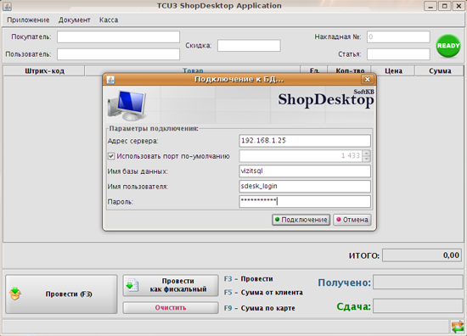This screenshot has height=336, width=467.
Task: Click the Сдача amount field
Action: click(418, 306)
